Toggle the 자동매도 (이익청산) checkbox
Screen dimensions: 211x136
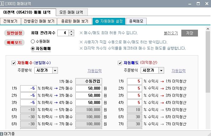click(x=120, y=63)
